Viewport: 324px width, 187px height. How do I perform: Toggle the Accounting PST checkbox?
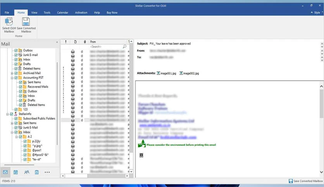[16, 78]
